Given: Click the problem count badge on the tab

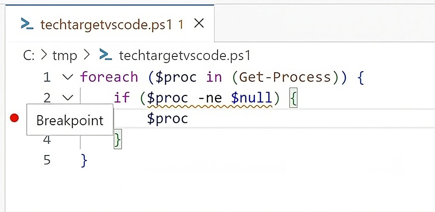Looking at the screenshot, I should tap(181, 25).
